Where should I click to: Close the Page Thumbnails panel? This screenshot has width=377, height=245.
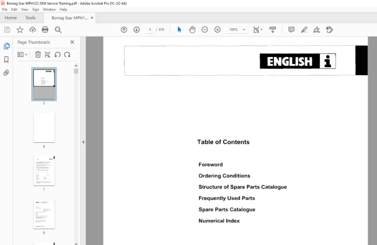coord(72,42)
